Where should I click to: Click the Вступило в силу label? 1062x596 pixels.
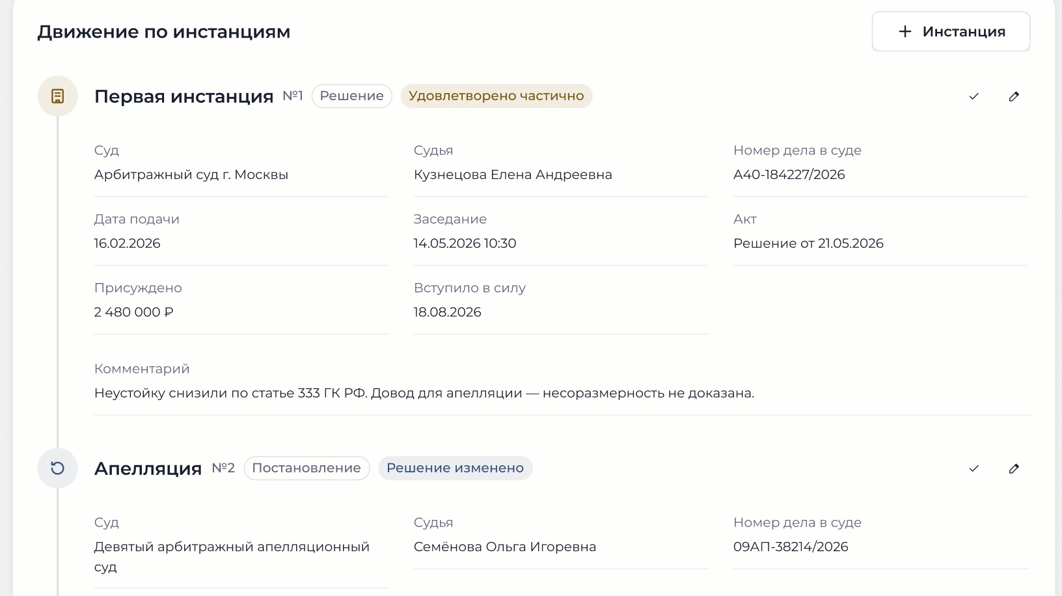470,288
